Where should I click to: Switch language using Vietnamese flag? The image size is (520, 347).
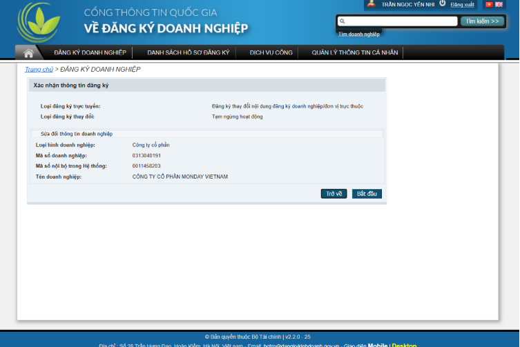[x=489, y=4]
